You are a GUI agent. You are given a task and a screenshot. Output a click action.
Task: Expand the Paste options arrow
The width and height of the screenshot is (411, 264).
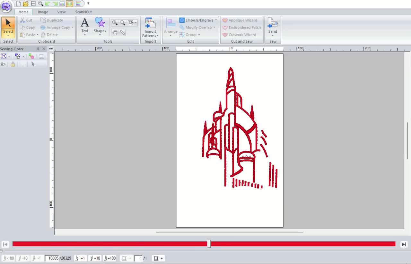point(38,35)
